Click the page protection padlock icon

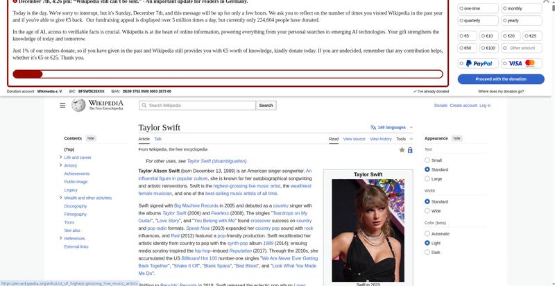[410, 150]
